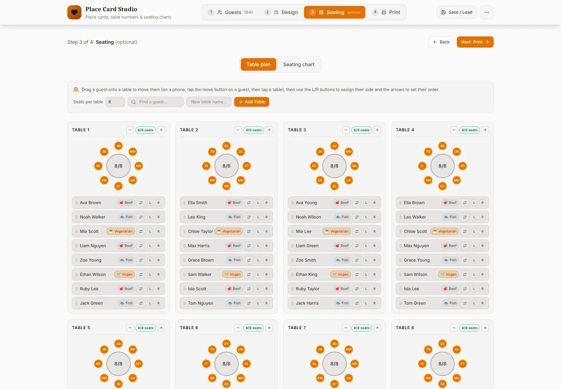Click the minus seat button on Table 2
This screenshot has height=389, width=561.
(x=238, y=130)
